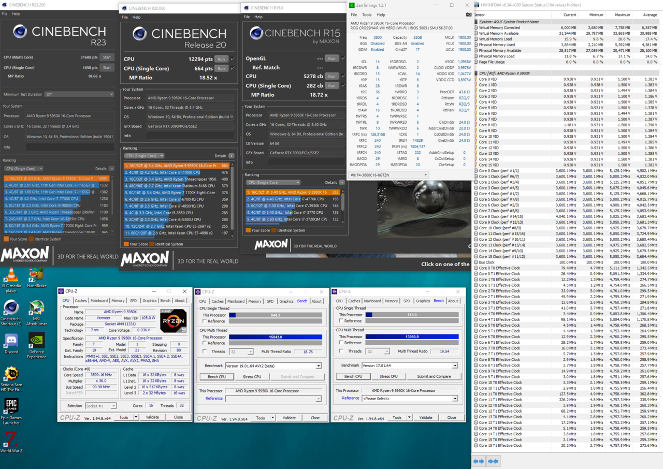Image resolution: width=663 pixels, height=469 pixels.
Task: Open R23 ranking CPU (Single Core) dropdown
Action: 24,169
